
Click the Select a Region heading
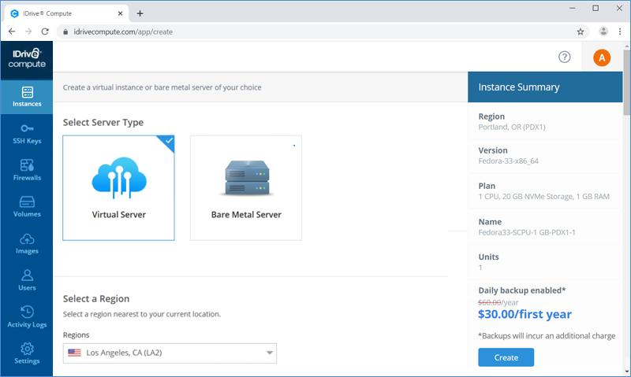point(96,299)
